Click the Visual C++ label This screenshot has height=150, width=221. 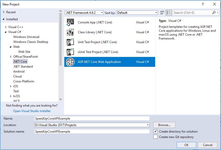tap(16, 27)
